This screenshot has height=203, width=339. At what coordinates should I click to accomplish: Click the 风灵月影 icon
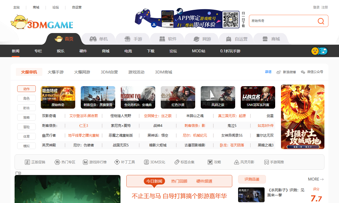(x=237, y=162)
